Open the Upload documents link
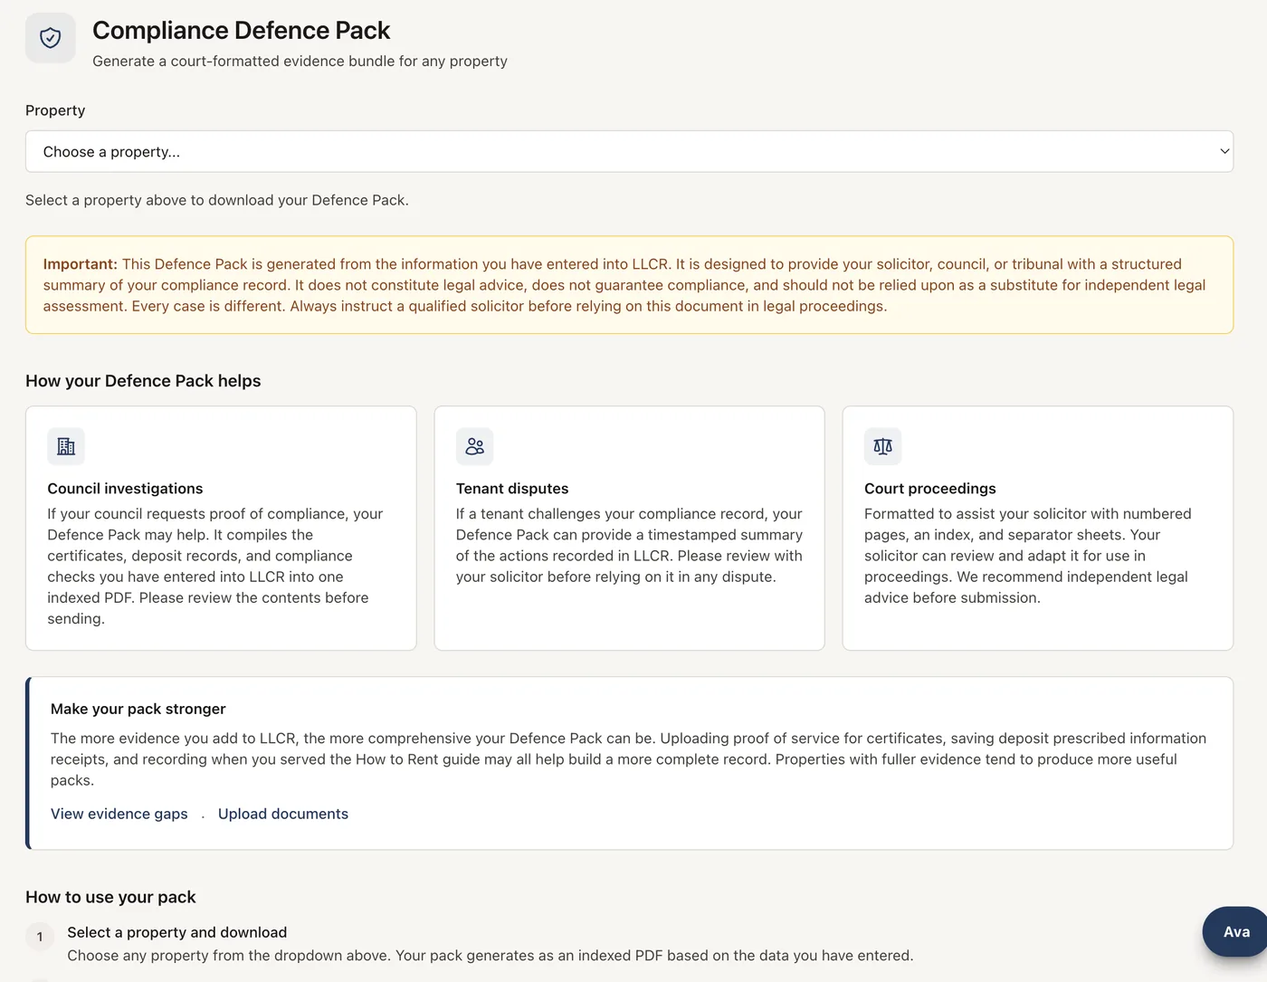 click(283, 814)
